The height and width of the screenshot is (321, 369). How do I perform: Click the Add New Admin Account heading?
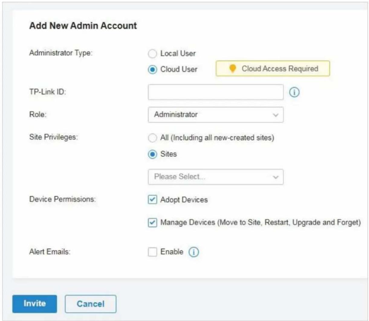[83, 26]
